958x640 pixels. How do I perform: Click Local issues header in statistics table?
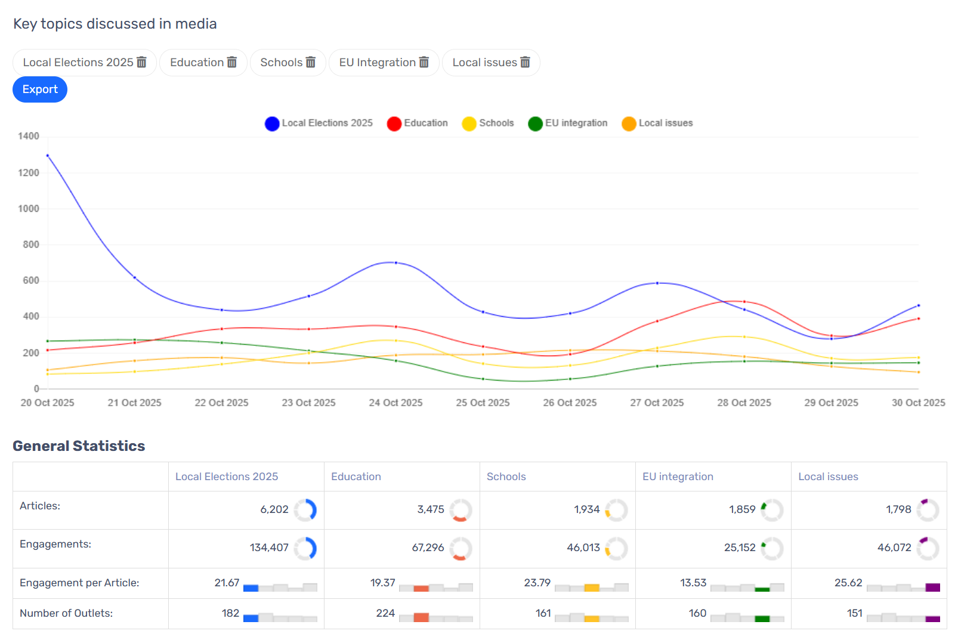coord(828,477)
